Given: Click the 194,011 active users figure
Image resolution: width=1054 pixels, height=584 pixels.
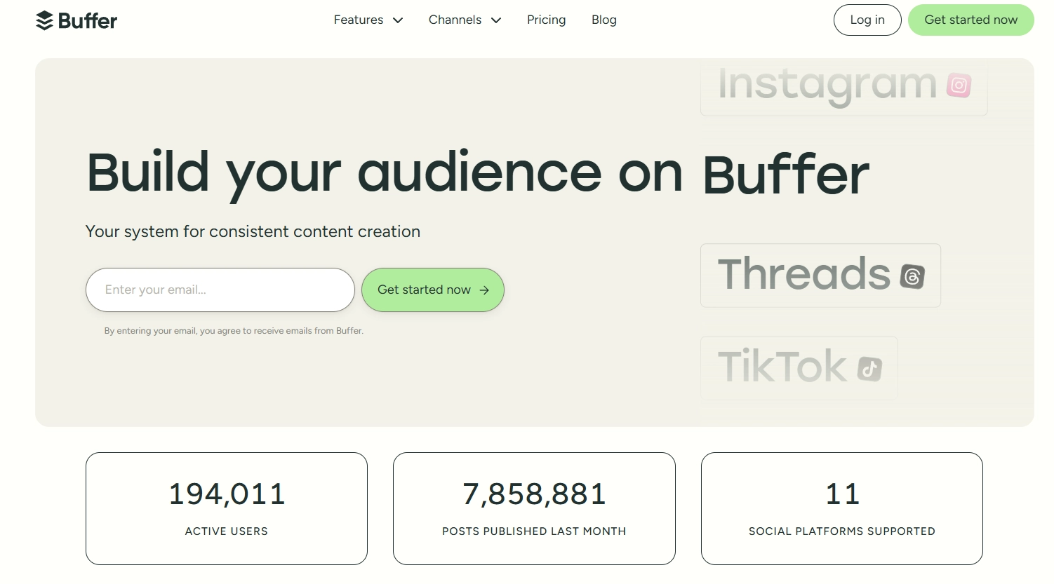Looking at the screenshot, I should pyautogui.click(x=227, y=494).
